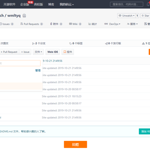Click the orange 捐赠 button
The width and height of the screenshot is (150, 150).
point(76,144)
